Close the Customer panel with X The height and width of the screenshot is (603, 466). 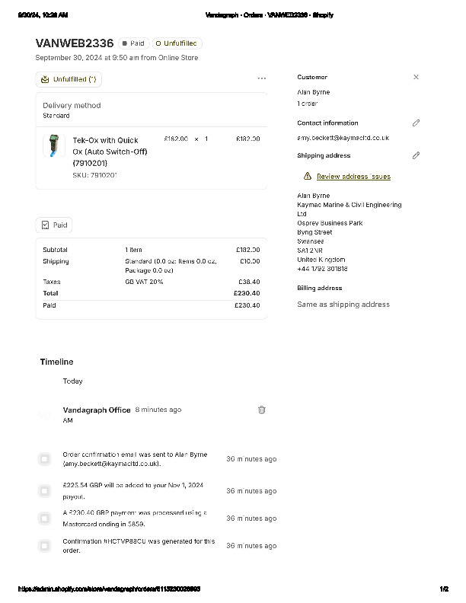(416, 77)
